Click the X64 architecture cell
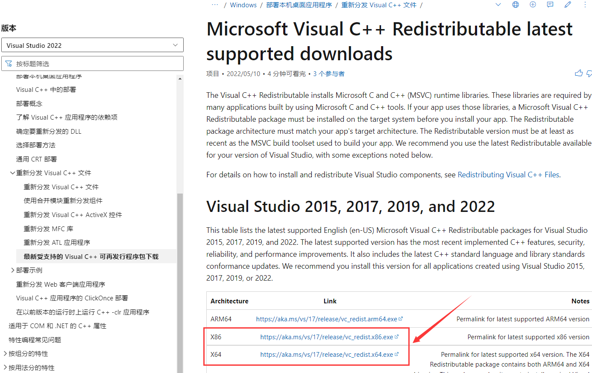592x373 pixels. click(x=216, y=355)
